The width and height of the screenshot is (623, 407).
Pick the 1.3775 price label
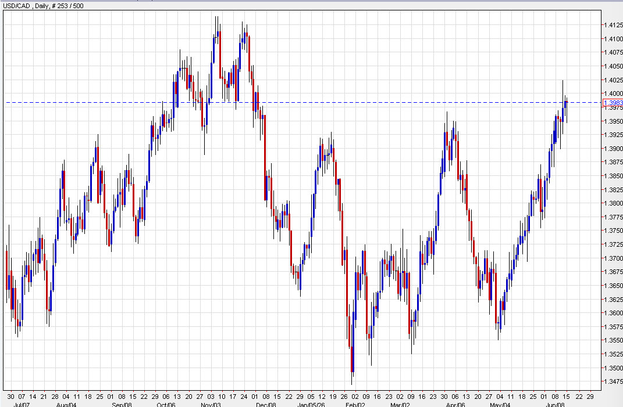point(613,217)
